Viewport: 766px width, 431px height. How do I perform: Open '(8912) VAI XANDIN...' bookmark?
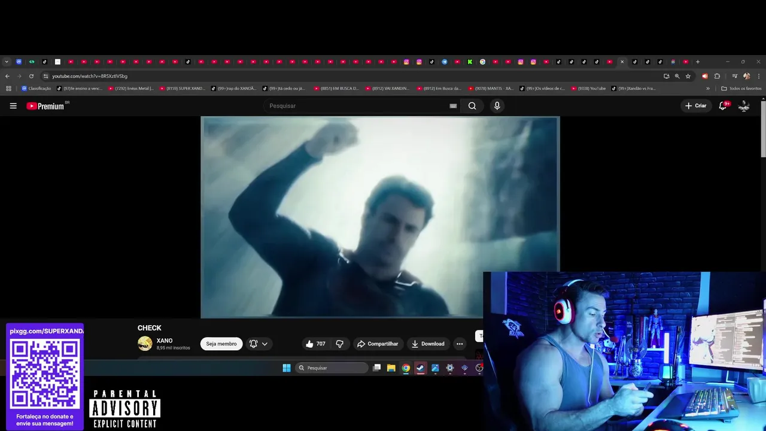[388, 89]
